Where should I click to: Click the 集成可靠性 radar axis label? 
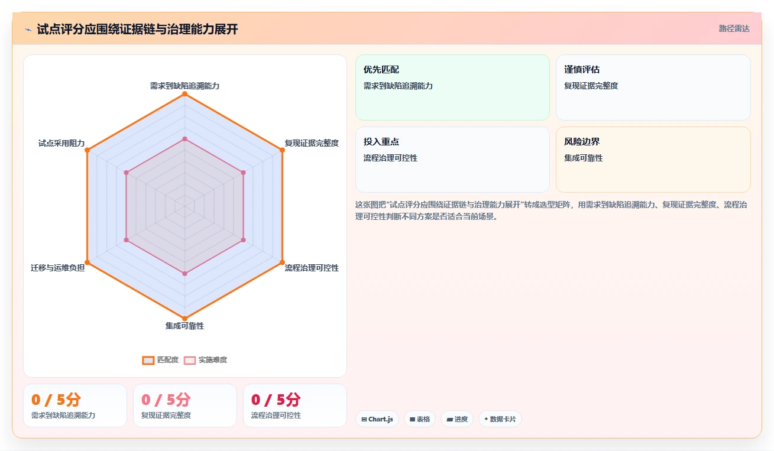[184, 326]
